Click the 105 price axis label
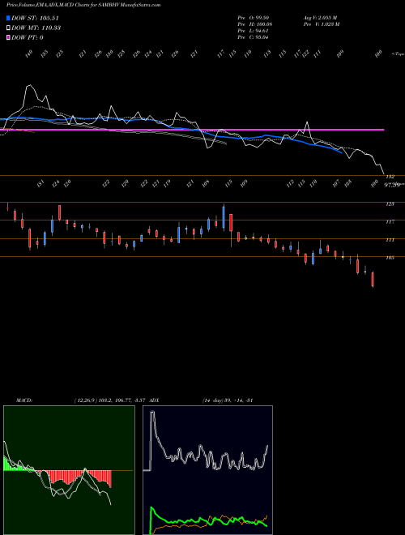405x535 pixels. pyautogui.click(x=390, y=258)
